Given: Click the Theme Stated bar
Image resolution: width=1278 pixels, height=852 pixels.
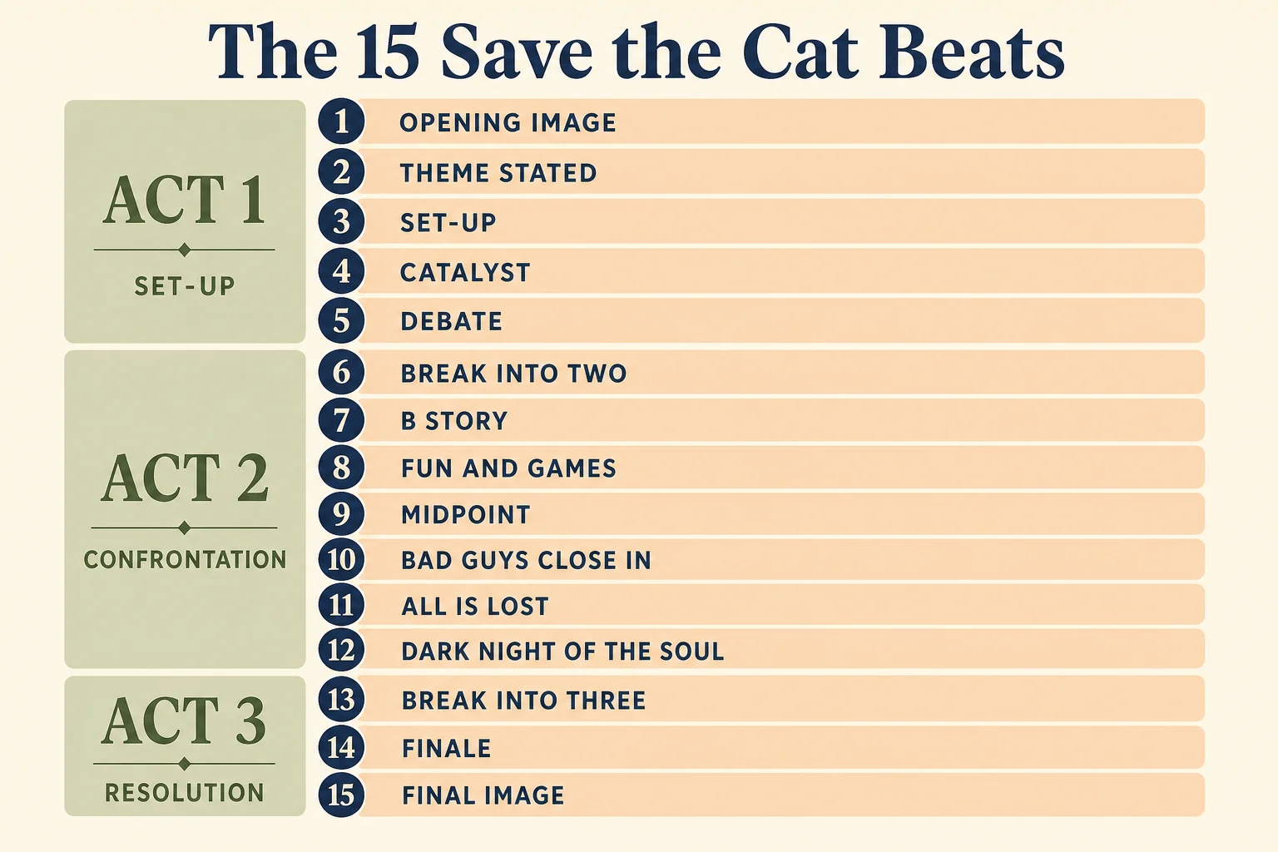Looking at the screenshot, I should pos(761,171).
